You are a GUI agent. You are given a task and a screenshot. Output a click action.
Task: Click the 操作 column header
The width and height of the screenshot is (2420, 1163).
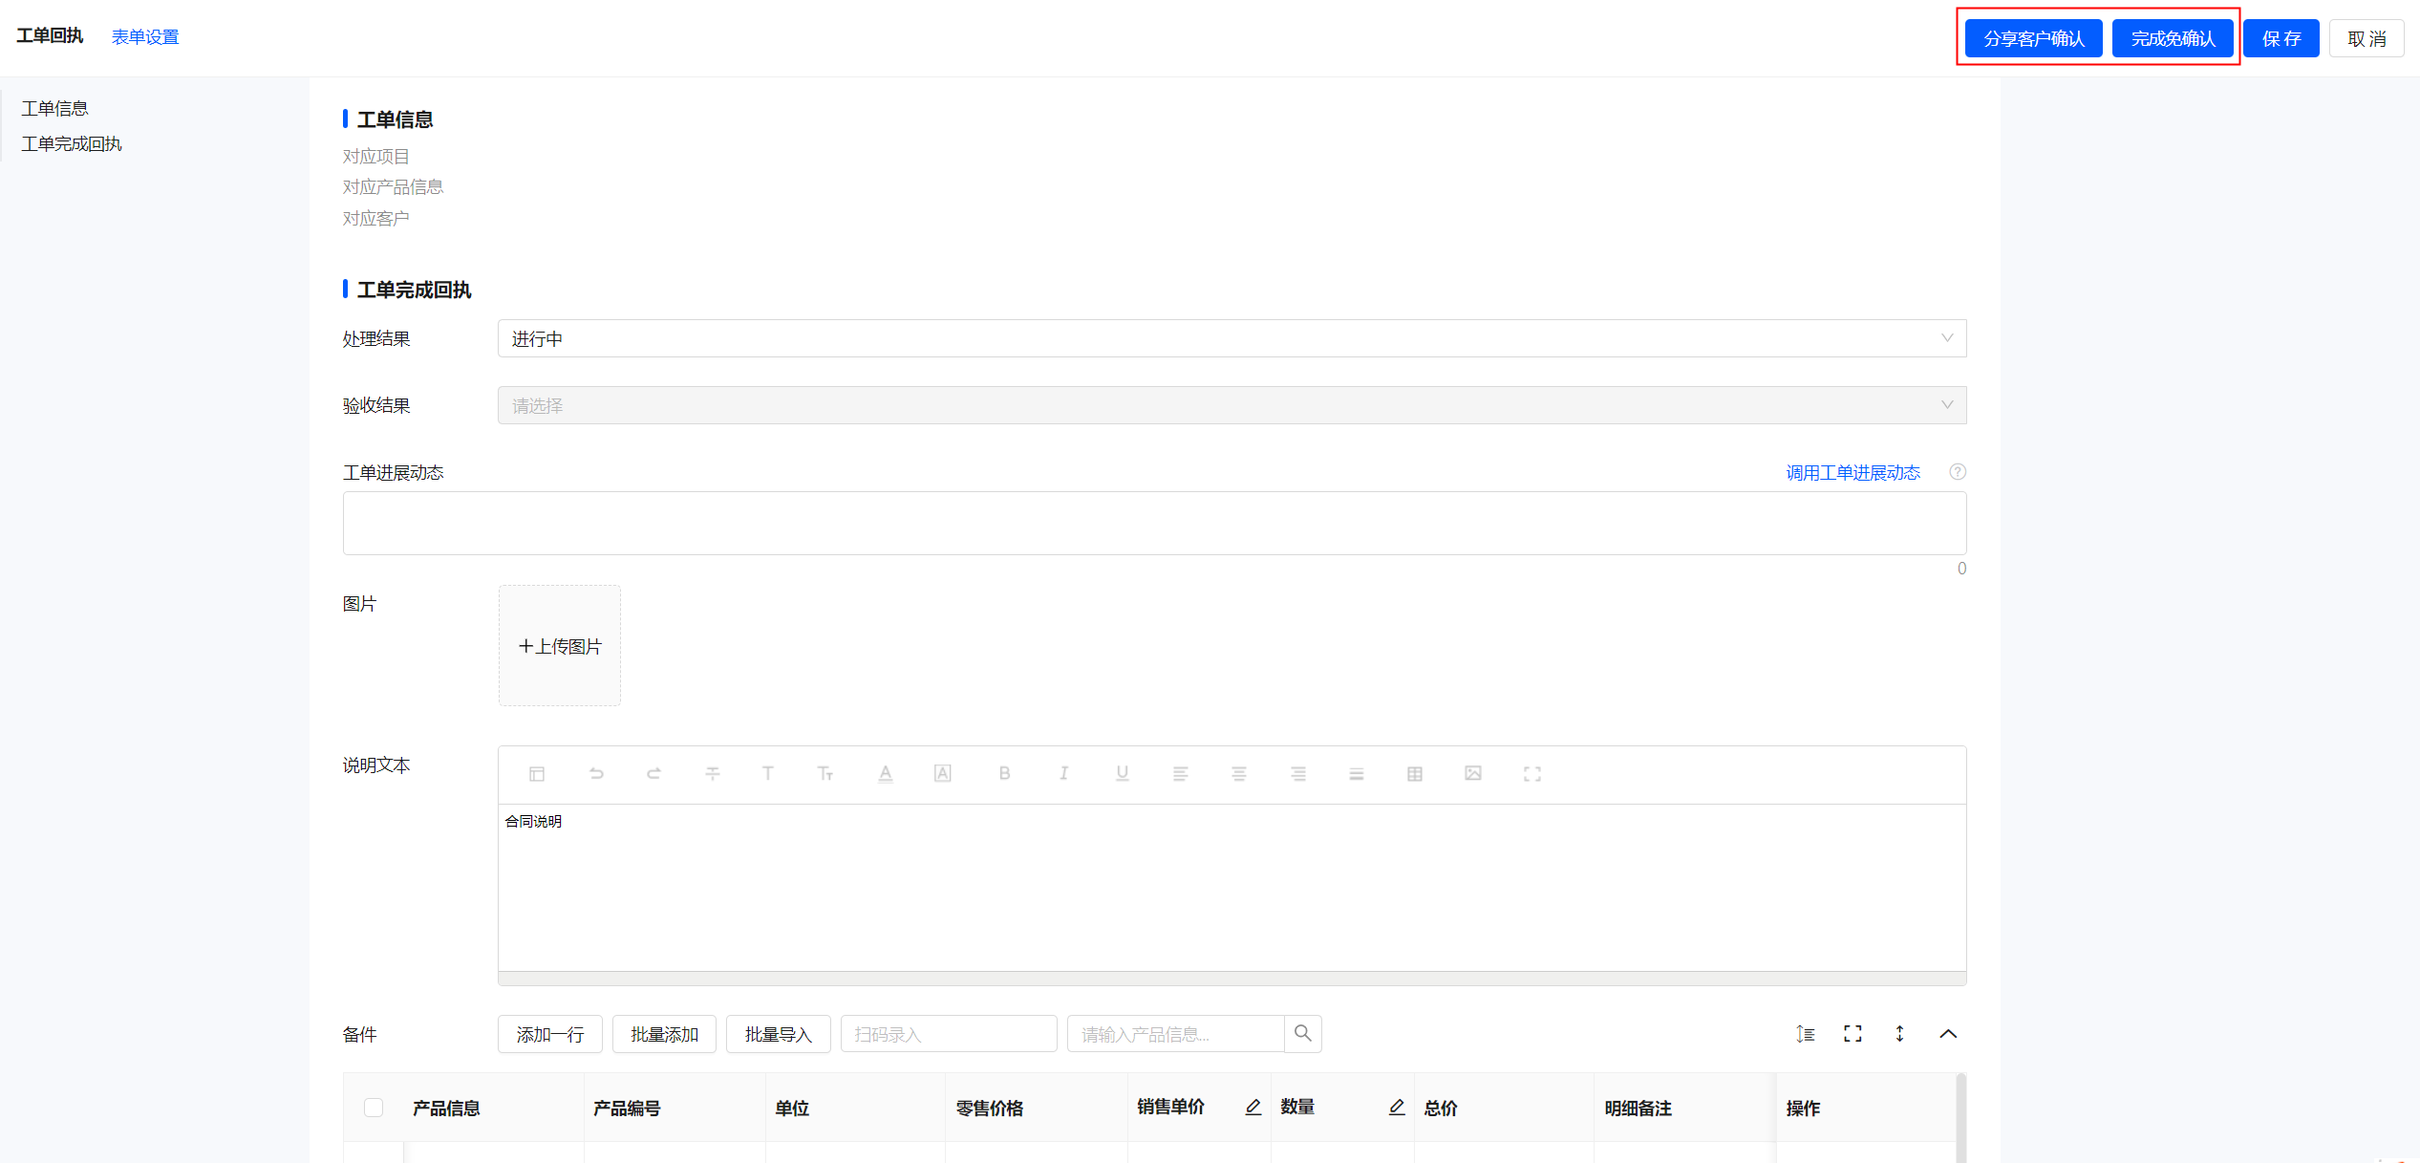point(1803,1108)
